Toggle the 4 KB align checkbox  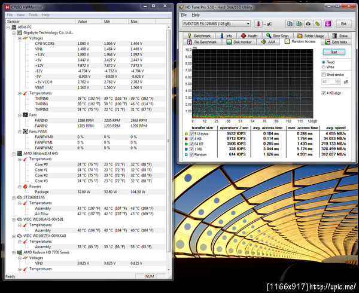click(324, 93)
